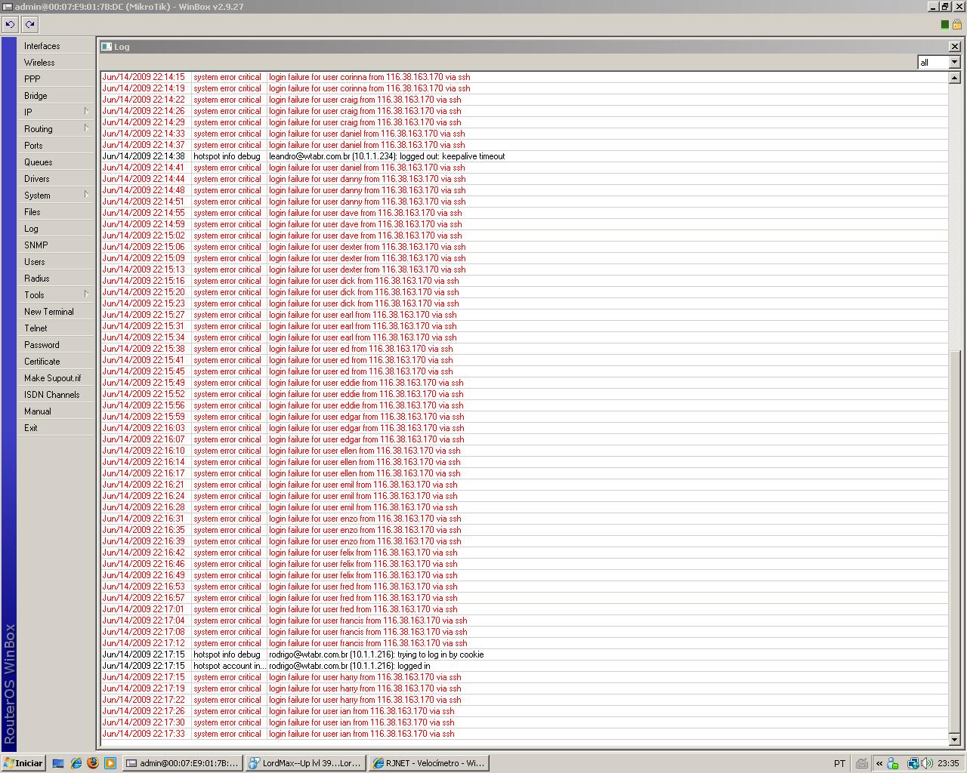Click the Log window title icon
967x773 pixels.
(107, 47)
